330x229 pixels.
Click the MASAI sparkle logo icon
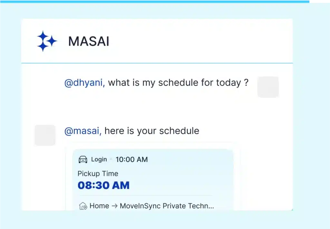47,41
